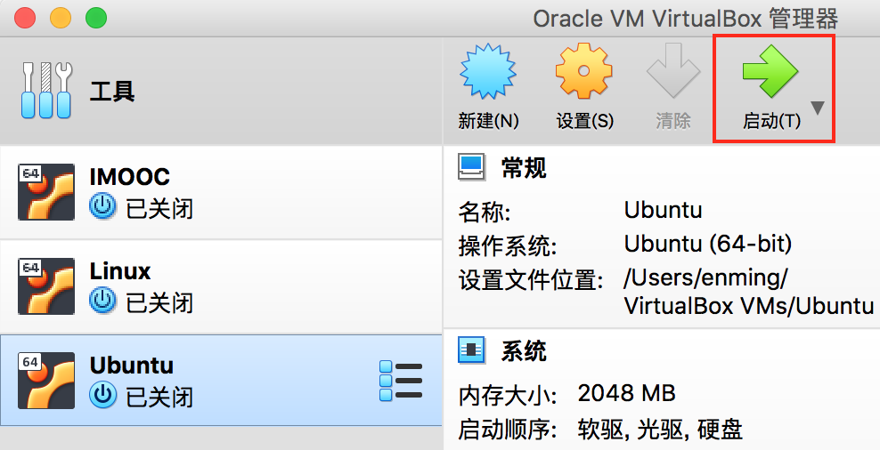Screen dimensions: 880x450
Task: Click the 启动(T) label
Action: point(771,120)
